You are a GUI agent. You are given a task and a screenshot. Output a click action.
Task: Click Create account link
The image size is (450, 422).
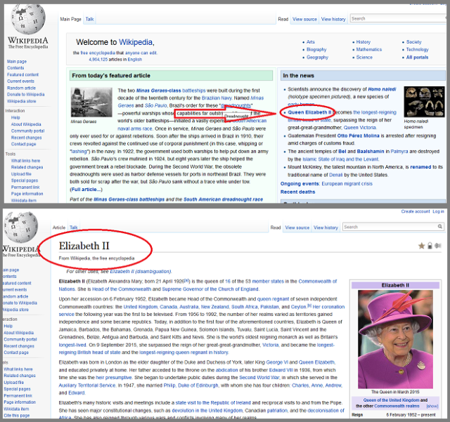coord(416,211)
